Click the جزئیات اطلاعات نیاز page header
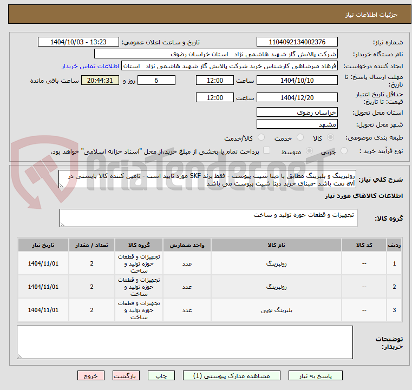Image resolution: width=412 pixels, height=390 pixels. [371, 15]
